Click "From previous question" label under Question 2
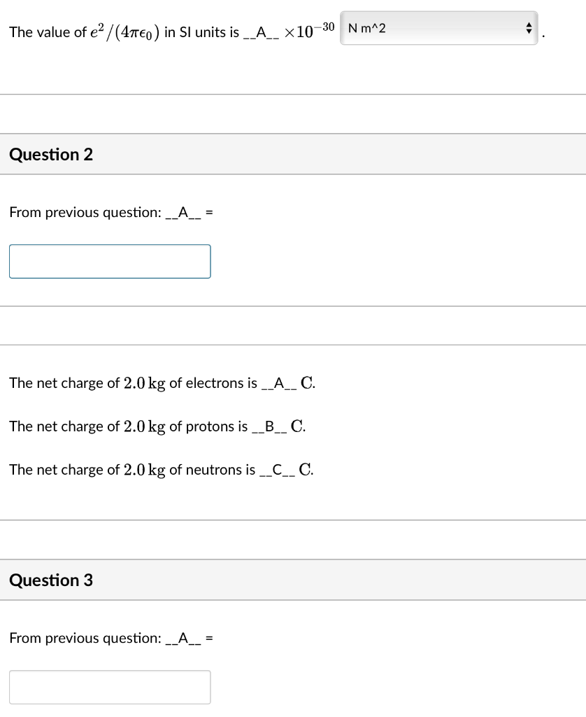Screen dimensions: 586x717 point(85,212)
